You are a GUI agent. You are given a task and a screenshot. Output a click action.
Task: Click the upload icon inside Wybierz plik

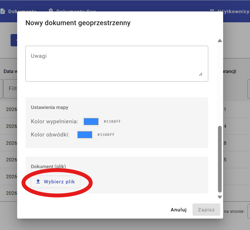pos(38,181)
